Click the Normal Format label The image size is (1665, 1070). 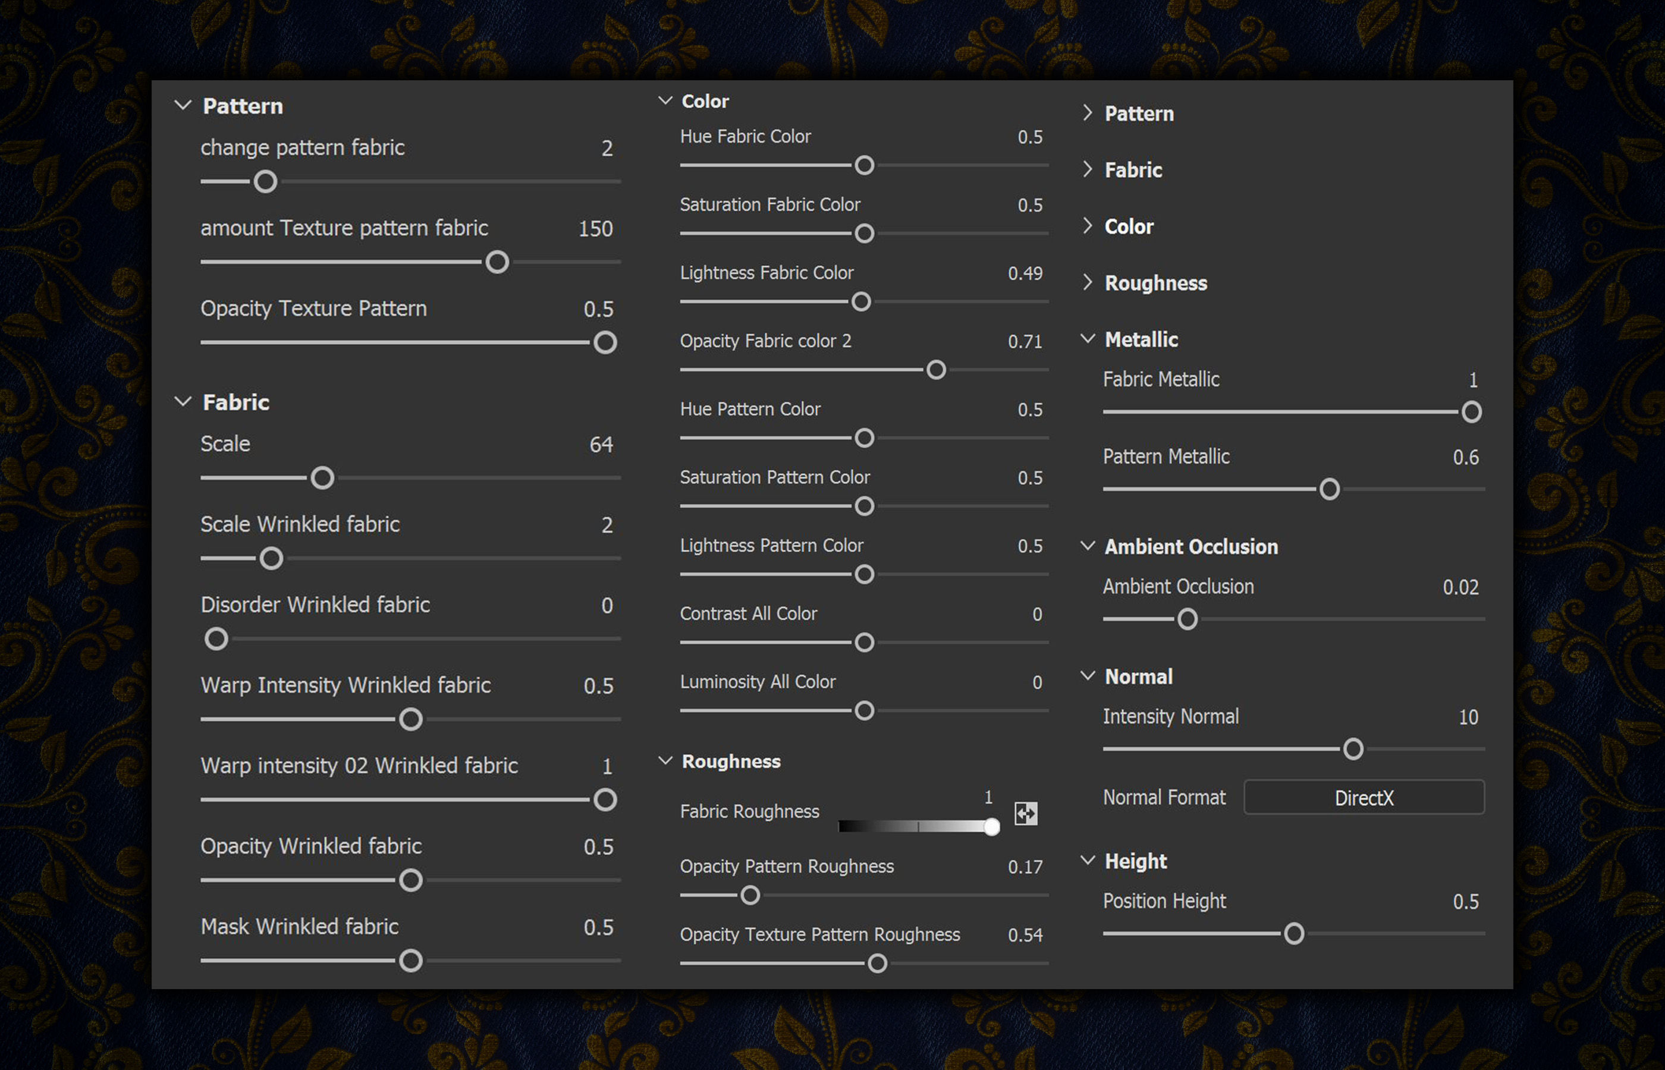1164,797
